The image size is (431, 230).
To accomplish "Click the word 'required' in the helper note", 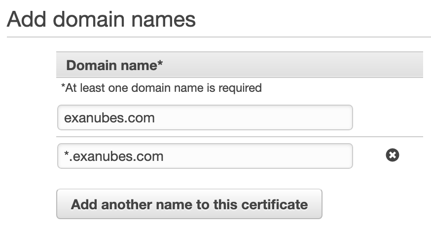I will click(240, 88).
